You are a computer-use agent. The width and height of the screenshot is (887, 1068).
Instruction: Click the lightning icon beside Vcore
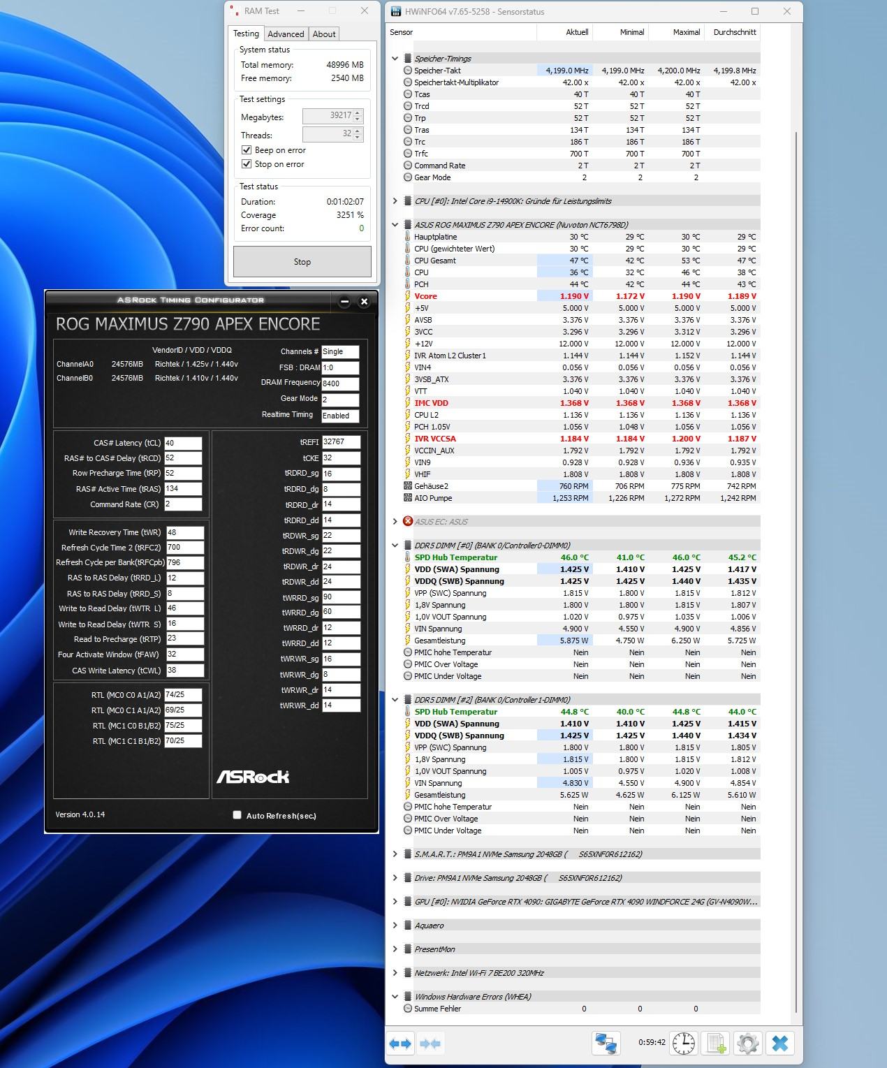point(408,296)
